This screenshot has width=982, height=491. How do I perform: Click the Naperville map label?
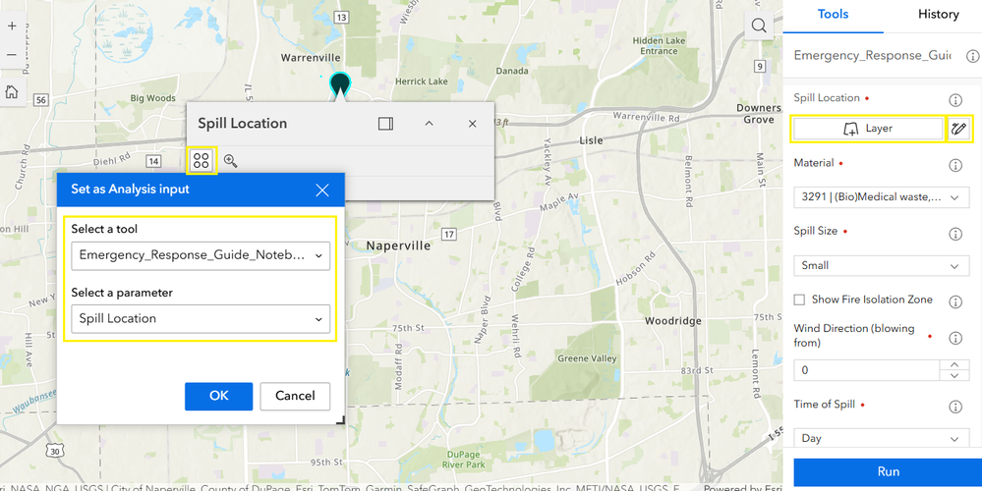click(x=398, y=245)
